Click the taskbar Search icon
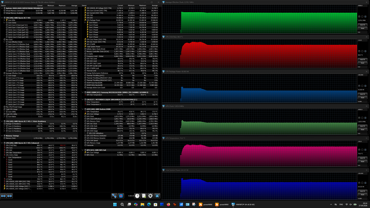The height and width of the screenshot is (208, 370). point(122,205)
